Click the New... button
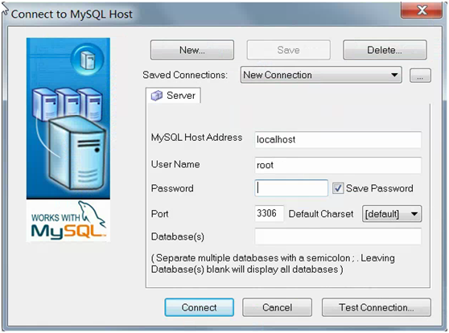The image size is (449, 333). [192, 50]
